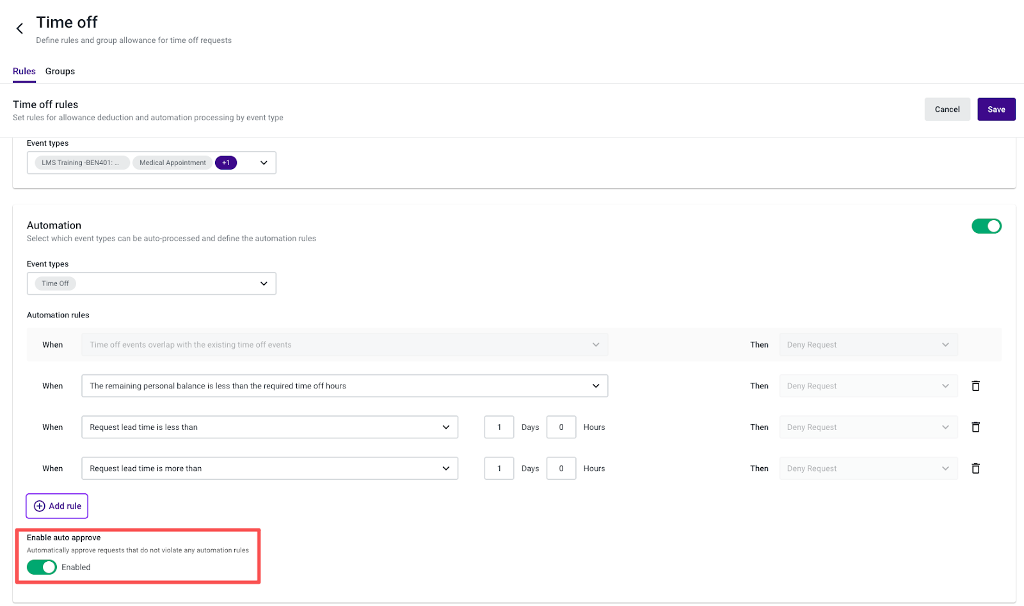1024x606 pixels.
Task: Open the 'Time off events overlap' condition dropdown
Action: 344,344
